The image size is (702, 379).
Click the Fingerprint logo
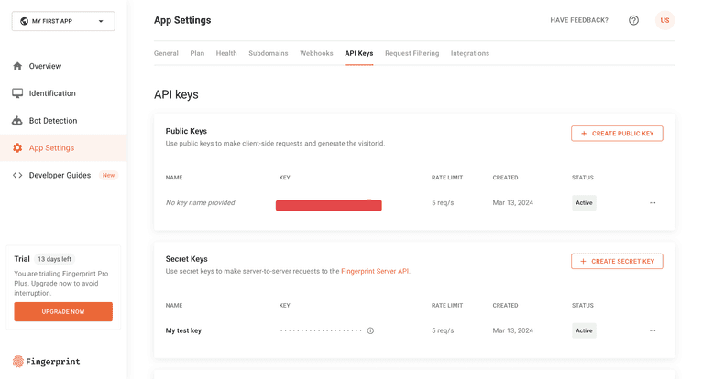(47, 362)
